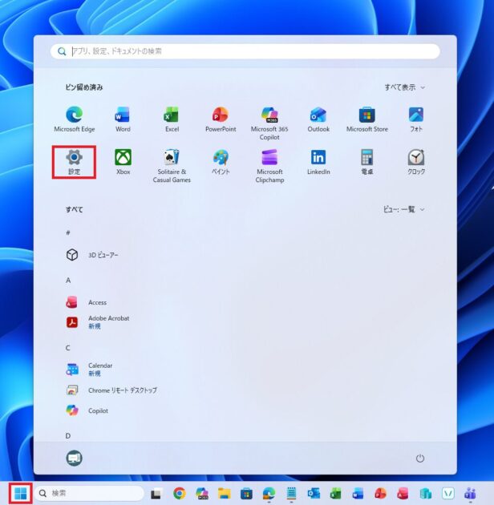Open Microsoft Teams from the taskbar

470,493
